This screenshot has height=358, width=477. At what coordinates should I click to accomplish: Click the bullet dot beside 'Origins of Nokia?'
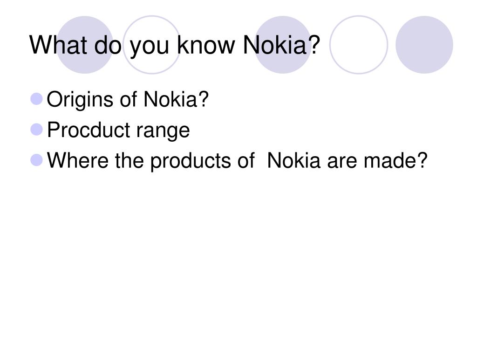[37, 99]
